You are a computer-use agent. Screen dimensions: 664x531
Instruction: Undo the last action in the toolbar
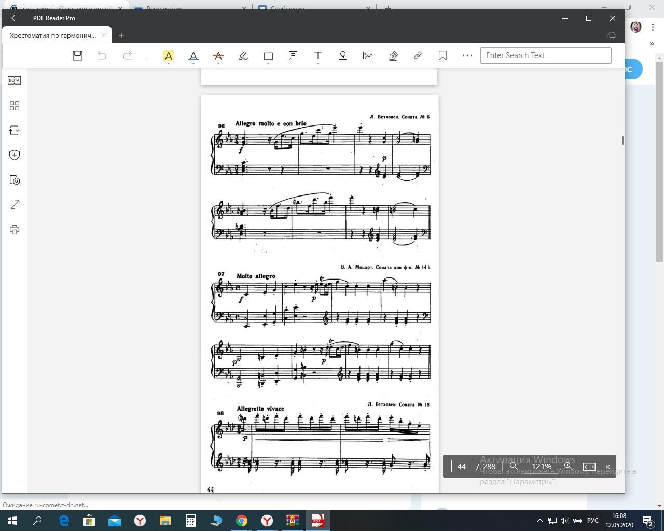point(102,55)
